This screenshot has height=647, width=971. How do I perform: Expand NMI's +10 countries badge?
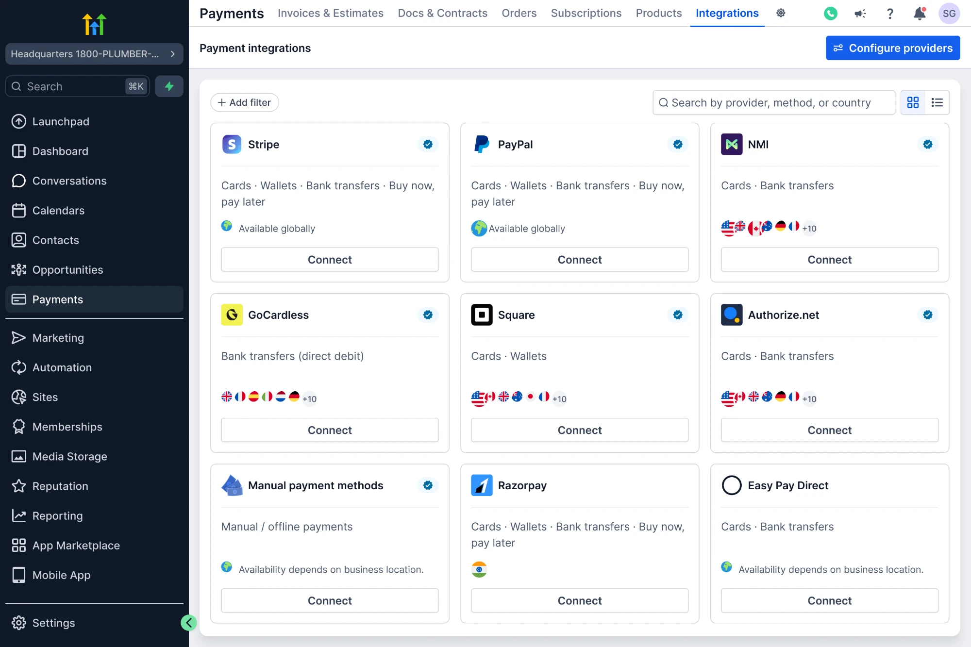(x=809, y=228)
